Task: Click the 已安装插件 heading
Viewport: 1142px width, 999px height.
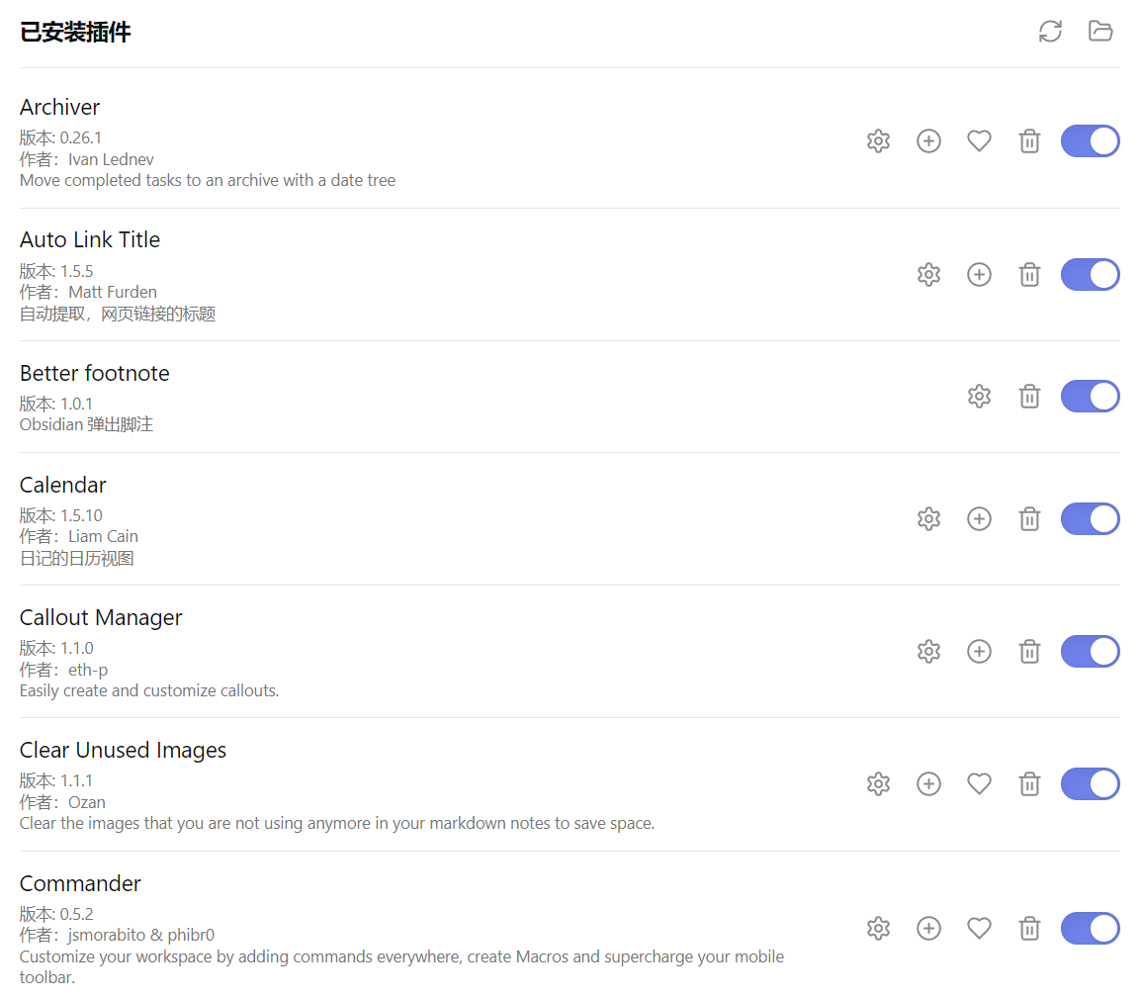Action: [75, 32]
